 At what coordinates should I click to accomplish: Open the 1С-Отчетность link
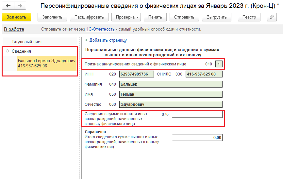100,29
